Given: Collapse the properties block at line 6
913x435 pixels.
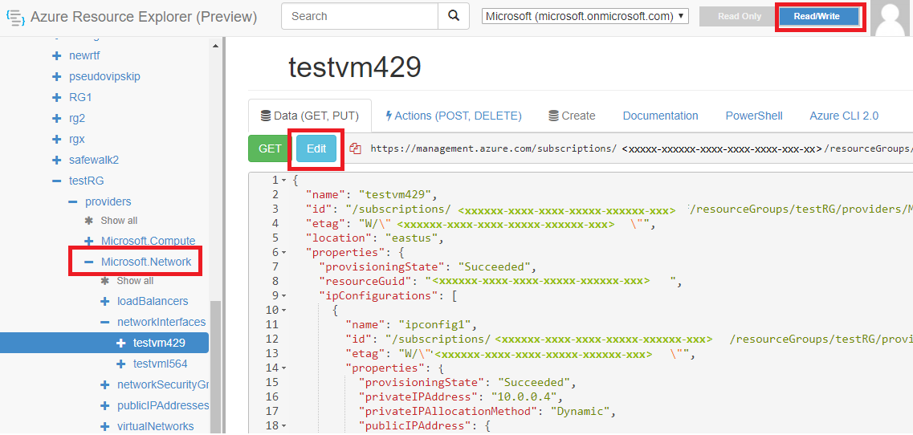Looking at the screenshot, I should point(283,252).
